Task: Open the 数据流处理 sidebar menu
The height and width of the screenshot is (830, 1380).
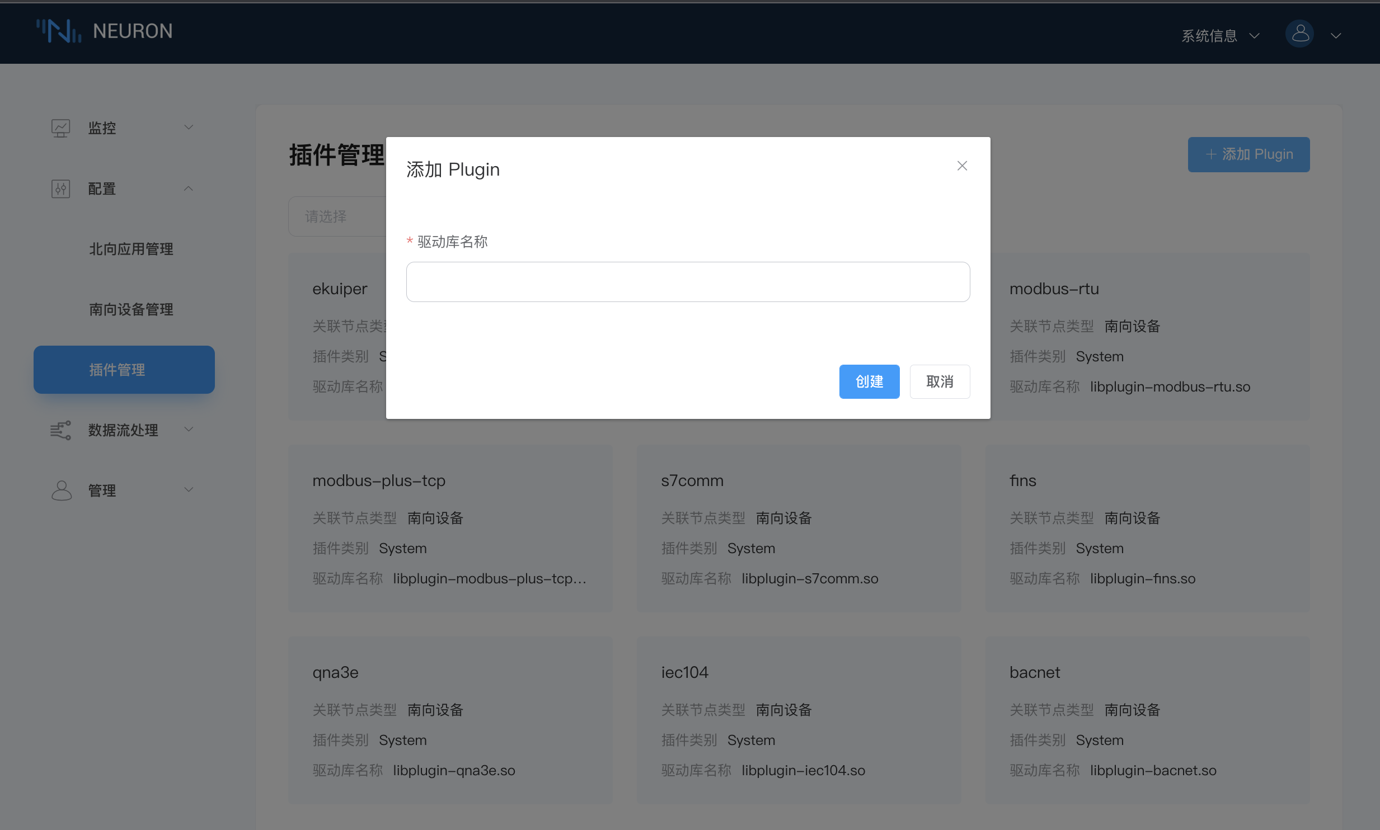Action: [123, 430]
